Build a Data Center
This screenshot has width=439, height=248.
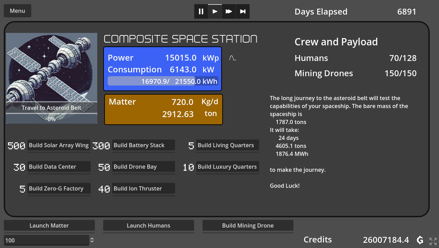pyautogui.click(x=59, y=167)
